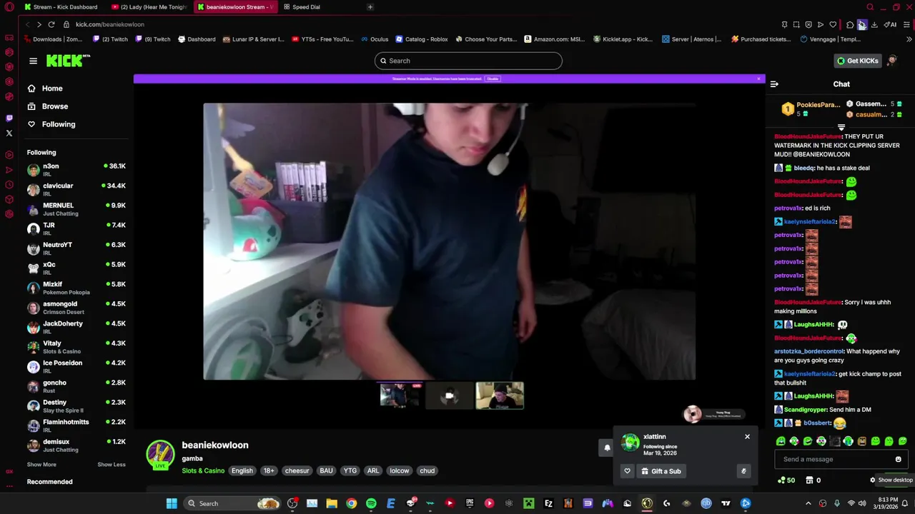Image resolution: width=915 pixels, height=514 pixels.
Task: Open xQc channel in Following list
Action: pos(76,268)
